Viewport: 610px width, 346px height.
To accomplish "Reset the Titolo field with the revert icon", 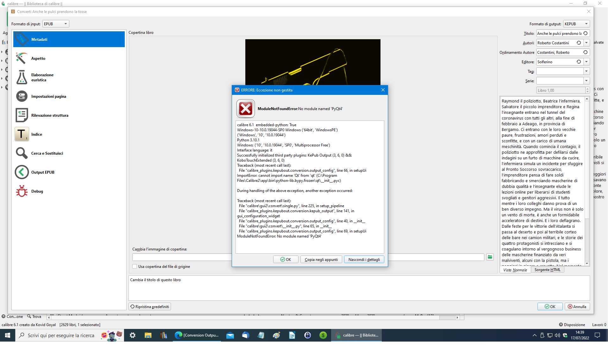I will tap(585, 33).
